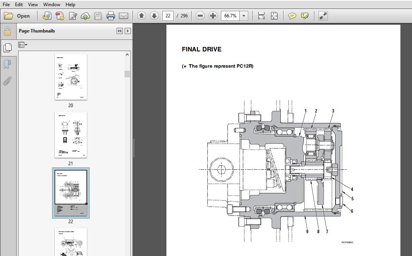Go to previous page up arrow
The width and height of the screenshot is (412, 256).
point(141,16)
